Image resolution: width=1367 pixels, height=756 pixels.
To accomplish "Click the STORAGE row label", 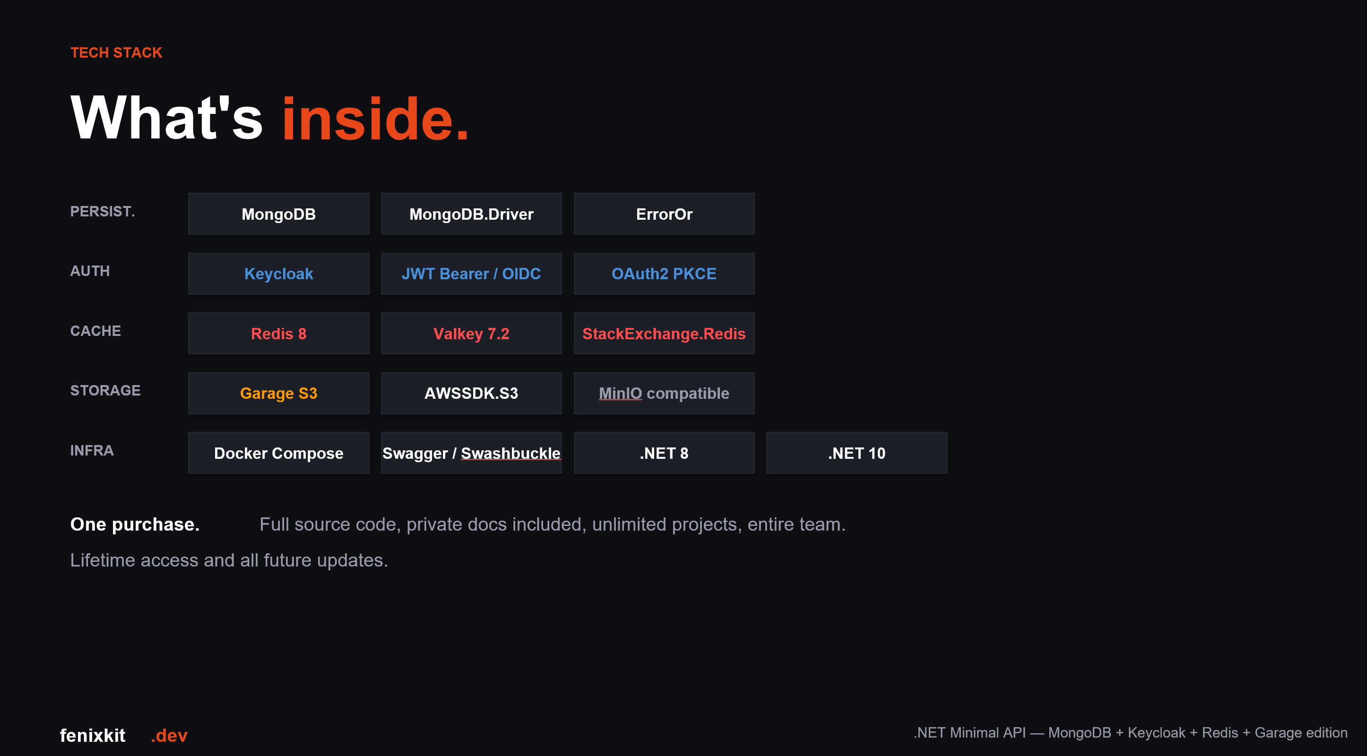I will pyautogui.click(x=105, y=390).
